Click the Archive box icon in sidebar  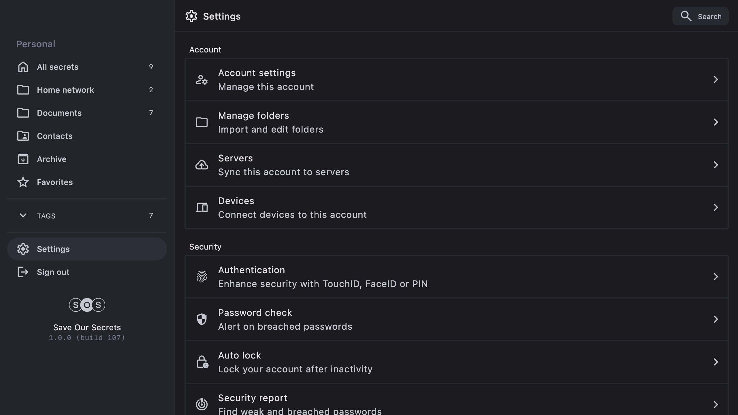(23, 159)
